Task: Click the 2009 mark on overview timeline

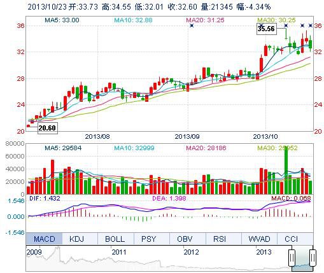Action: pos(34,252)
